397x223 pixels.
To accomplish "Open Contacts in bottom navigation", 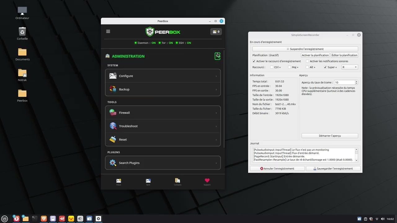I will coord(177,182).
